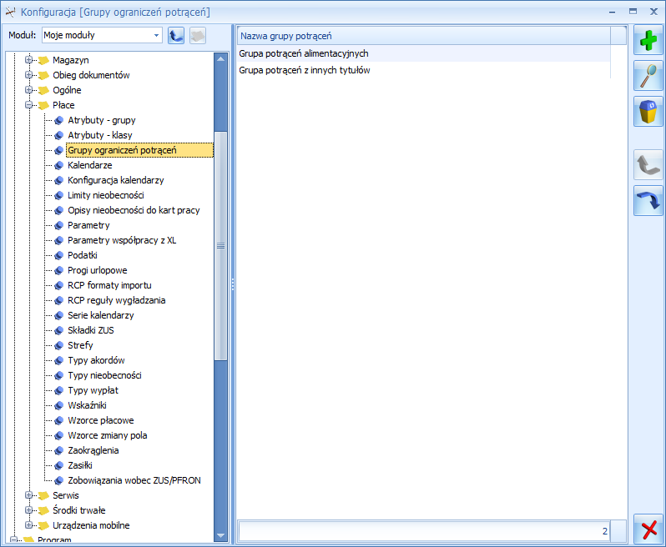Select the Zasiłki item
The image size is (666, 547).
point(80,465)
